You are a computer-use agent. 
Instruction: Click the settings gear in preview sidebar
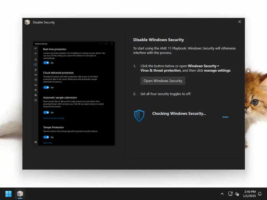click(35, 142)
